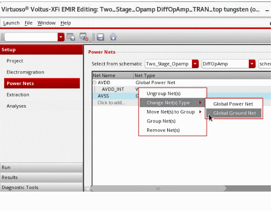Click the save workspace icon in toolbar
The height and width of the screenshot is (211, 271).
click(x=71, y=37)
